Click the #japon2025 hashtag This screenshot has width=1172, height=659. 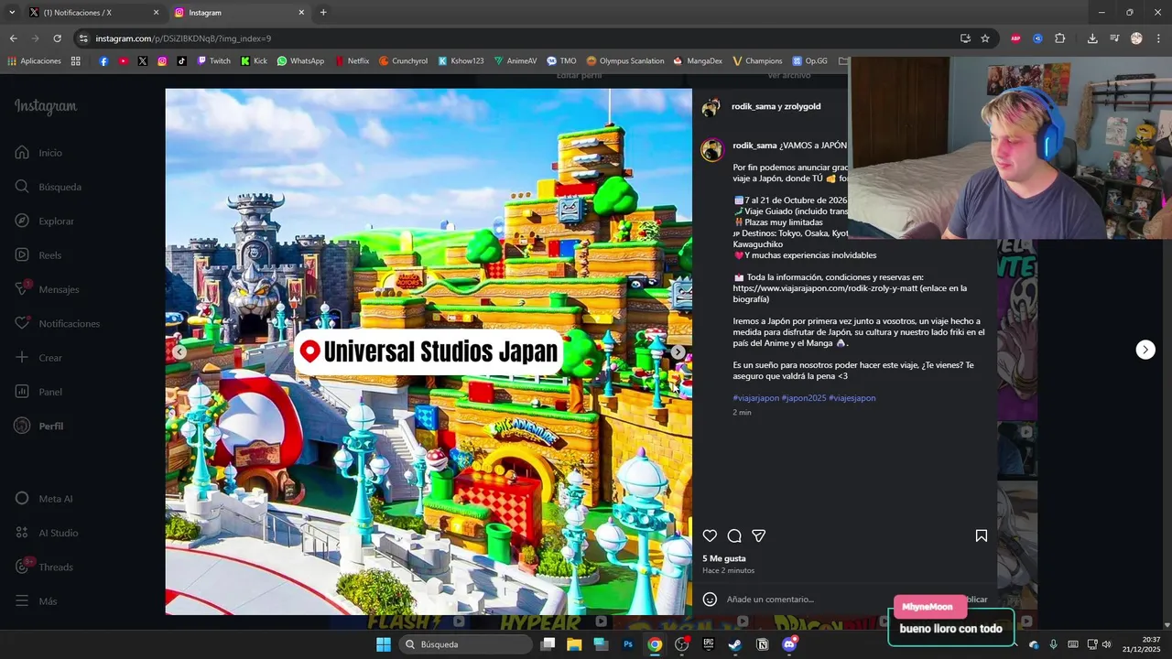tap(803, 398)
